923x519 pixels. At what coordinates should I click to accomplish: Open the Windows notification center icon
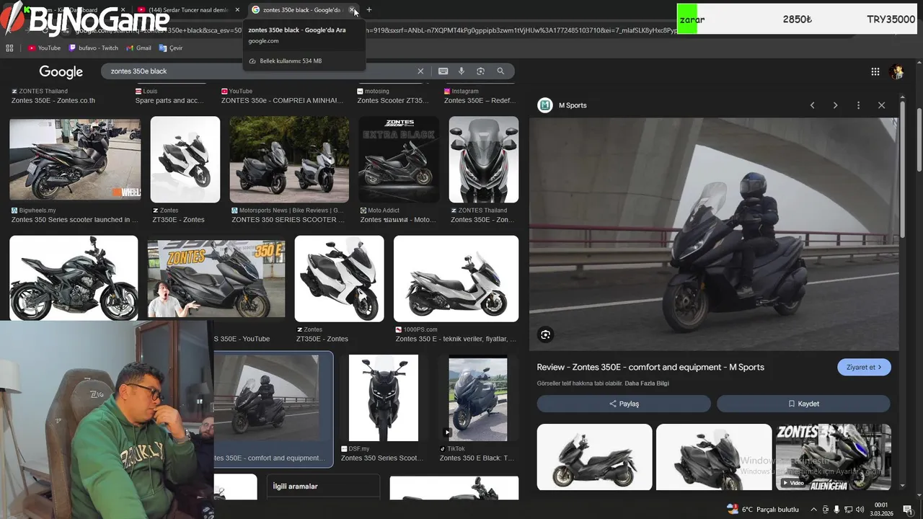pyautogui.click(x=908, y=510)
